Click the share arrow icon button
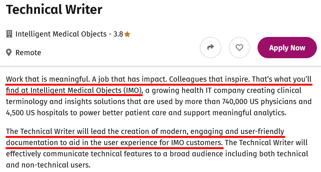This screenshot has height=172, width=321. [x=211, y=47]
